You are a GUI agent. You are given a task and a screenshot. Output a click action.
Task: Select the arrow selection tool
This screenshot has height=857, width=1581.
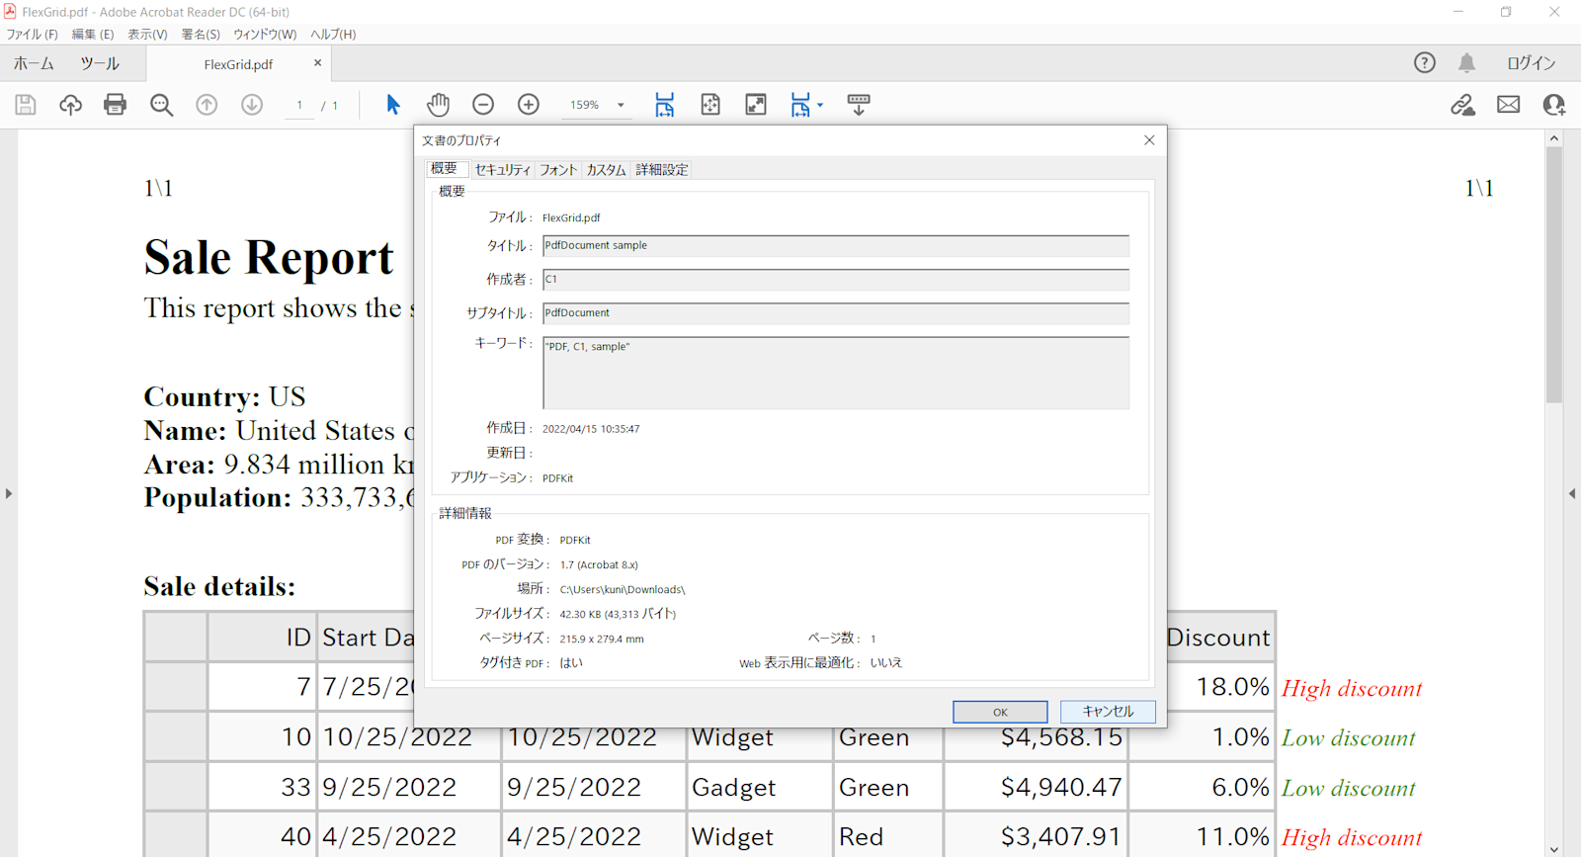click(x=393, y=104)
